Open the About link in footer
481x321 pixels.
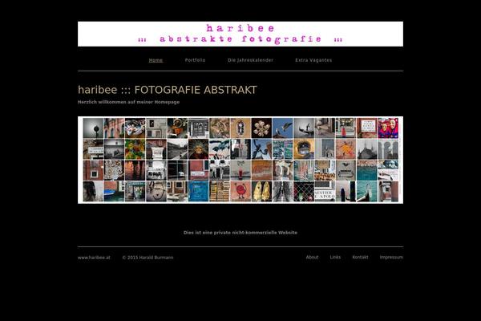click(312, 257)
